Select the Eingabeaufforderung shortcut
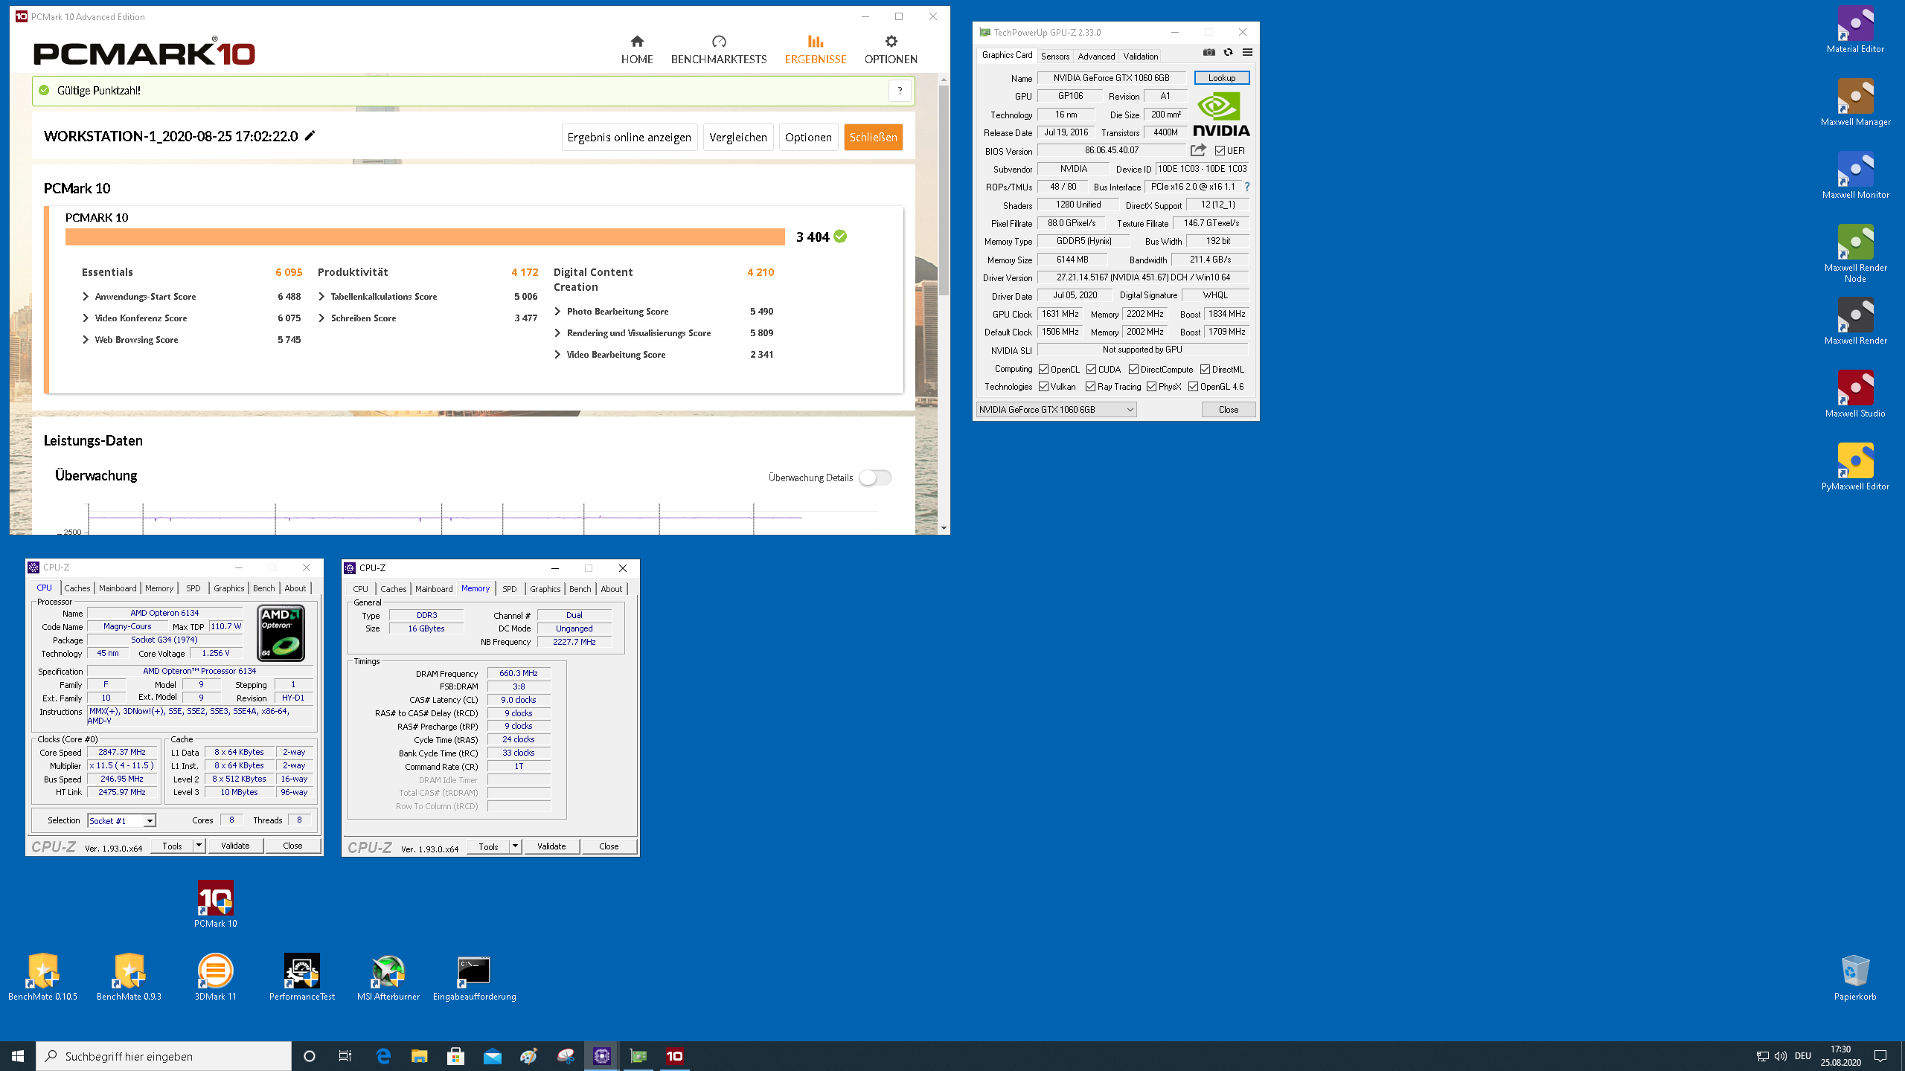Image resolution: width=1905 pixels, height=1071 pixels. pos(475,978)
